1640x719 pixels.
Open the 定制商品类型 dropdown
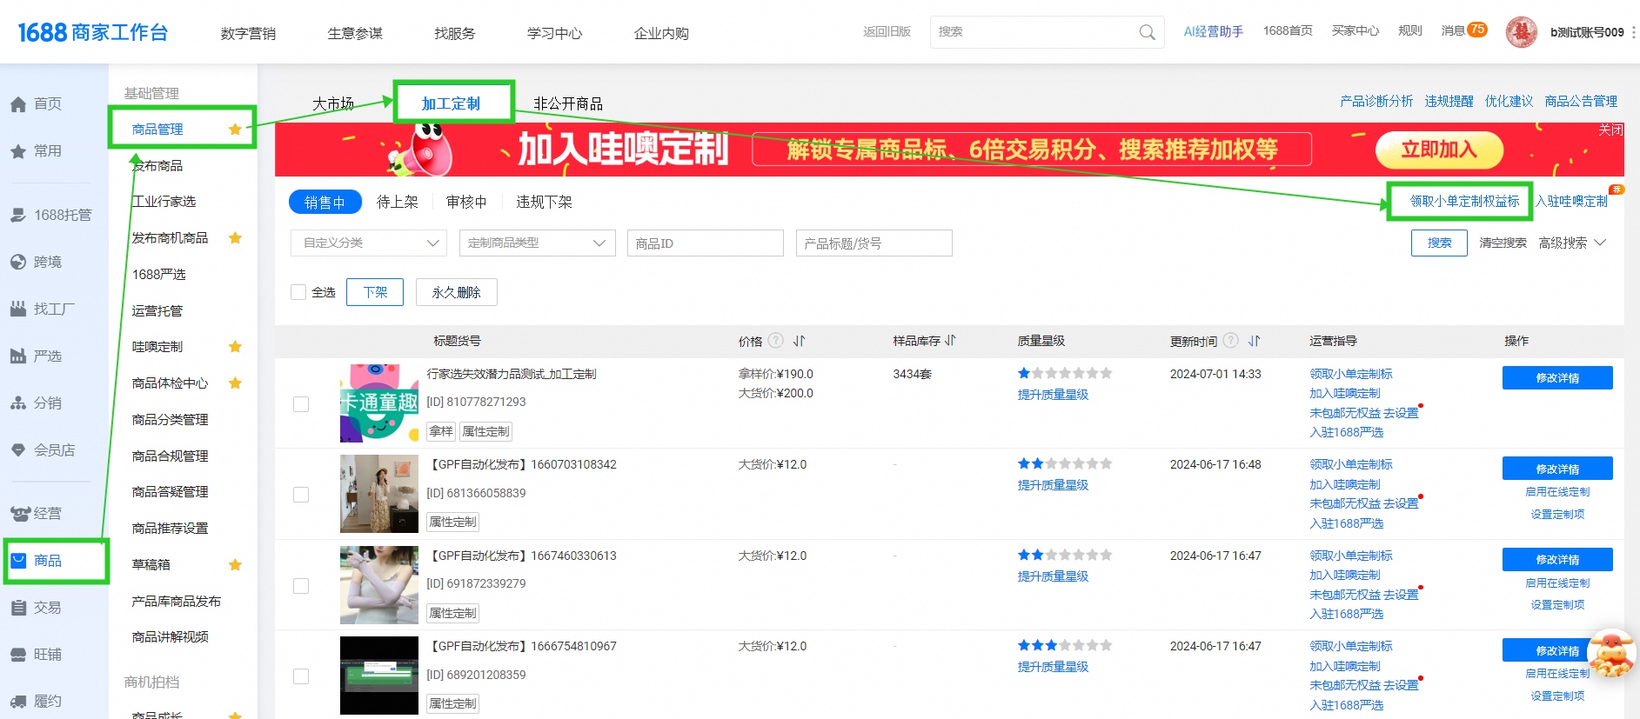[x=537, y=243]
